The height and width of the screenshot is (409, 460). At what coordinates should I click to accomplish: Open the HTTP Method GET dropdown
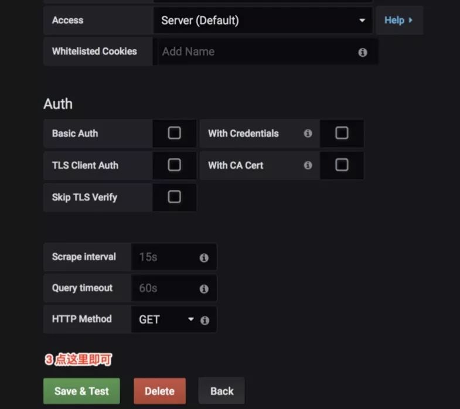166,319
